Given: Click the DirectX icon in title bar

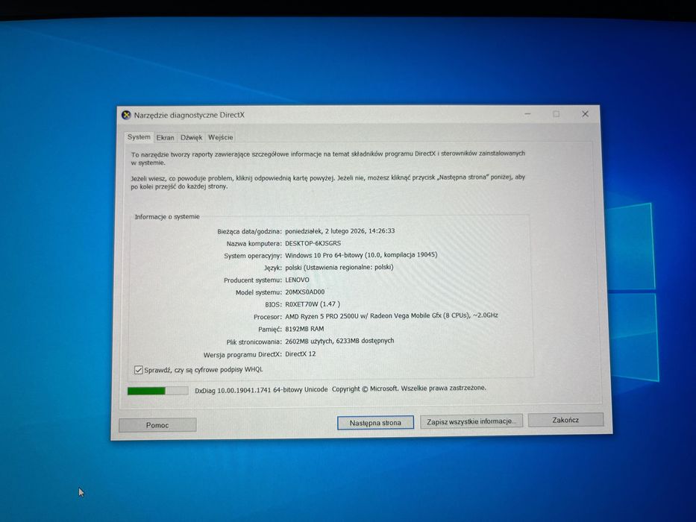Looking at the screenshot, I should [127, 116].
